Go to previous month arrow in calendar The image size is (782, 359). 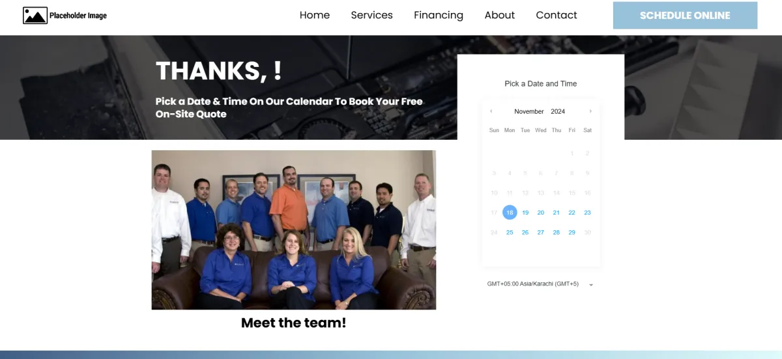coord(491,111)
